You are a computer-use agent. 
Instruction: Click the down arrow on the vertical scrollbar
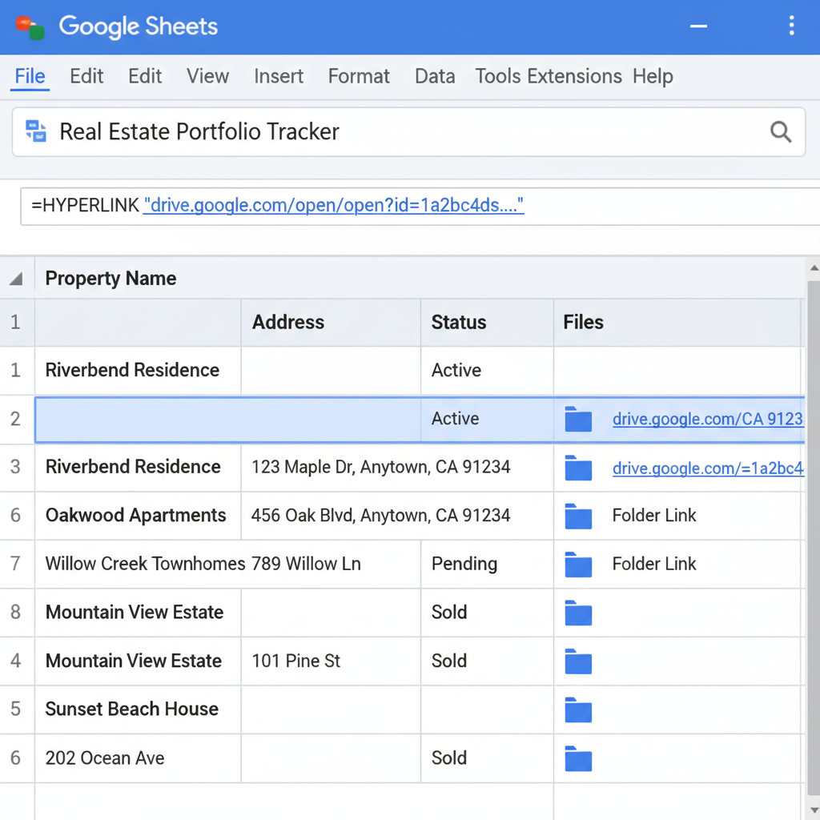[x=814, y=809]
